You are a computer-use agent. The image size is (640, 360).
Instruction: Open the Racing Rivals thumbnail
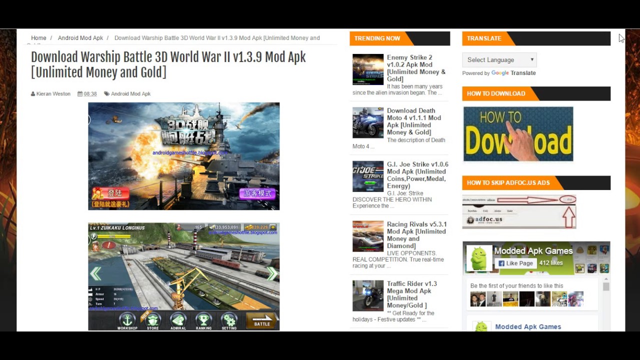coord(368,236)
